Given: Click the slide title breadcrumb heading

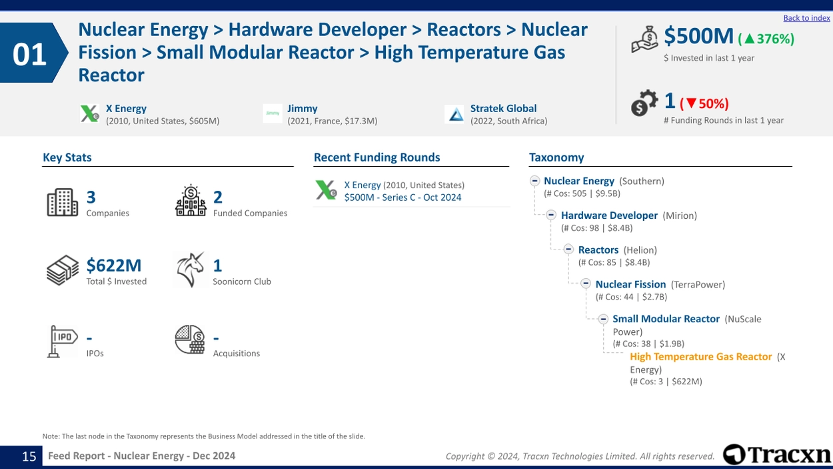Looking at the screenshot, I should [x=333, y=52].
